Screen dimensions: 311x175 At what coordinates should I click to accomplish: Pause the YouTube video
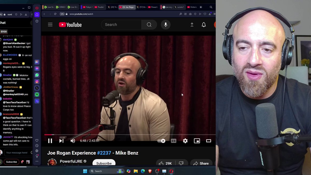pyautogui.click(x=50, y=141)
